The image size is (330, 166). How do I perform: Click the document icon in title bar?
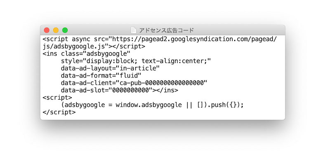[133, 30]
